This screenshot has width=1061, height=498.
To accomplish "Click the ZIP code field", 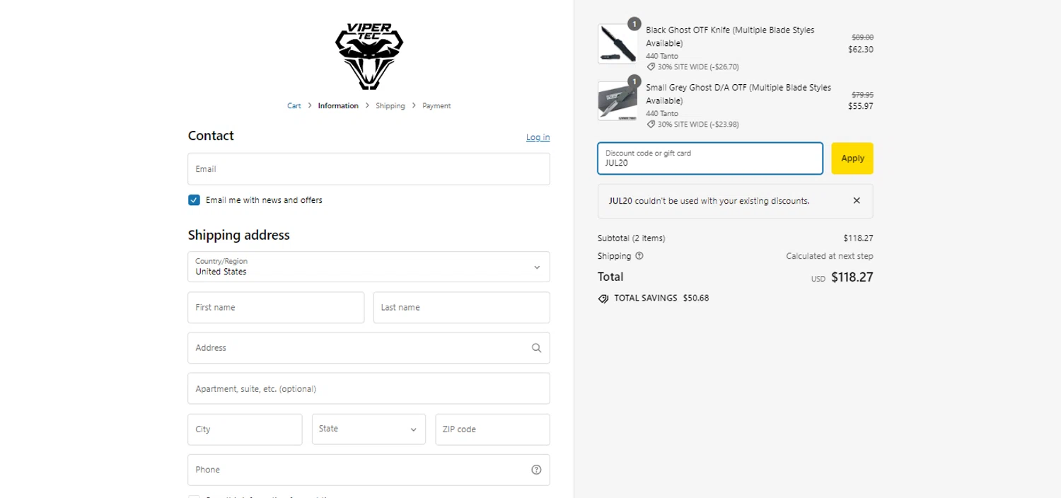I will click(492, 429).
